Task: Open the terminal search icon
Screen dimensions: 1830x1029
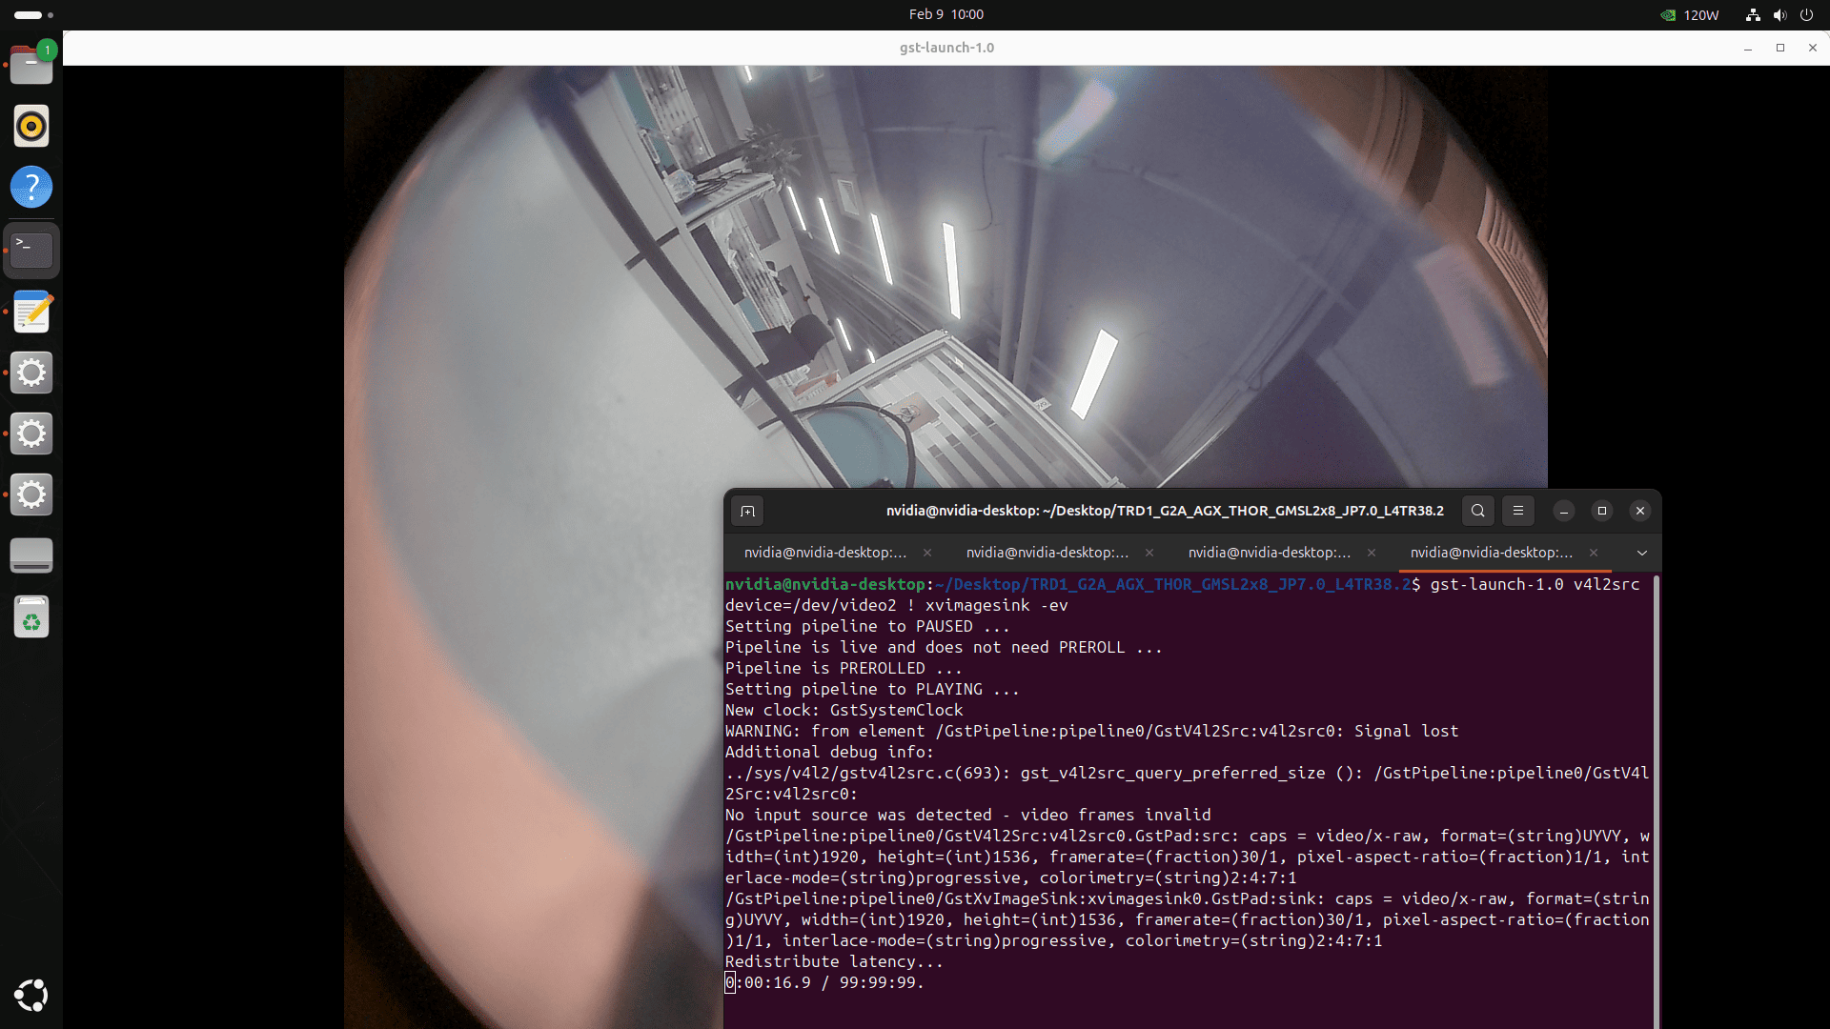Action: 1477,511
